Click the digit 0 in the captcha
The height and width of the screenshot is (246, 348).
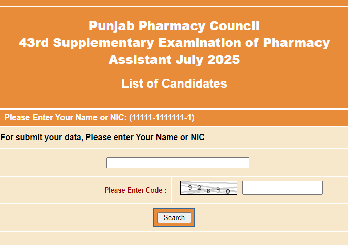(228, 191)
